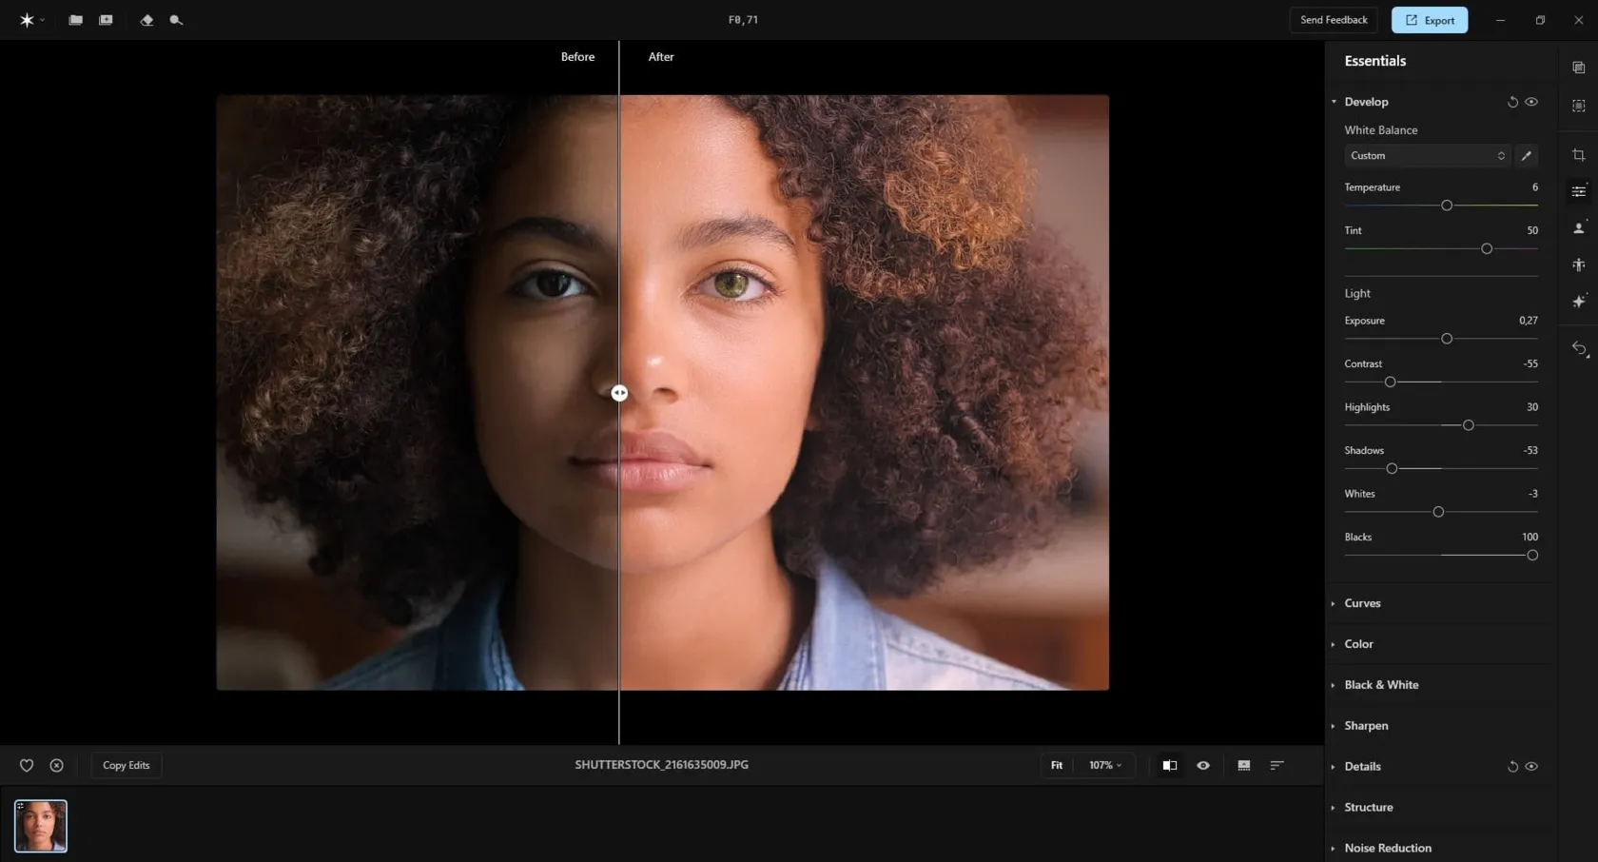
Task: Select the Crop tool in right sidebar
Action: tap(1578, 155)
